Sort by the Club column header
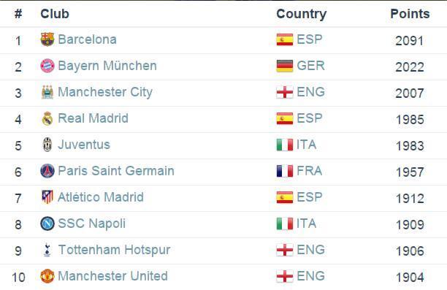This screenshot has width=447, height=290. pyautogui.click(x=55, y=14)
